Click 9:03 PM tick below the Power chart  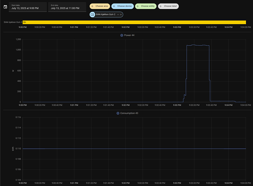[x=177, y=105]
